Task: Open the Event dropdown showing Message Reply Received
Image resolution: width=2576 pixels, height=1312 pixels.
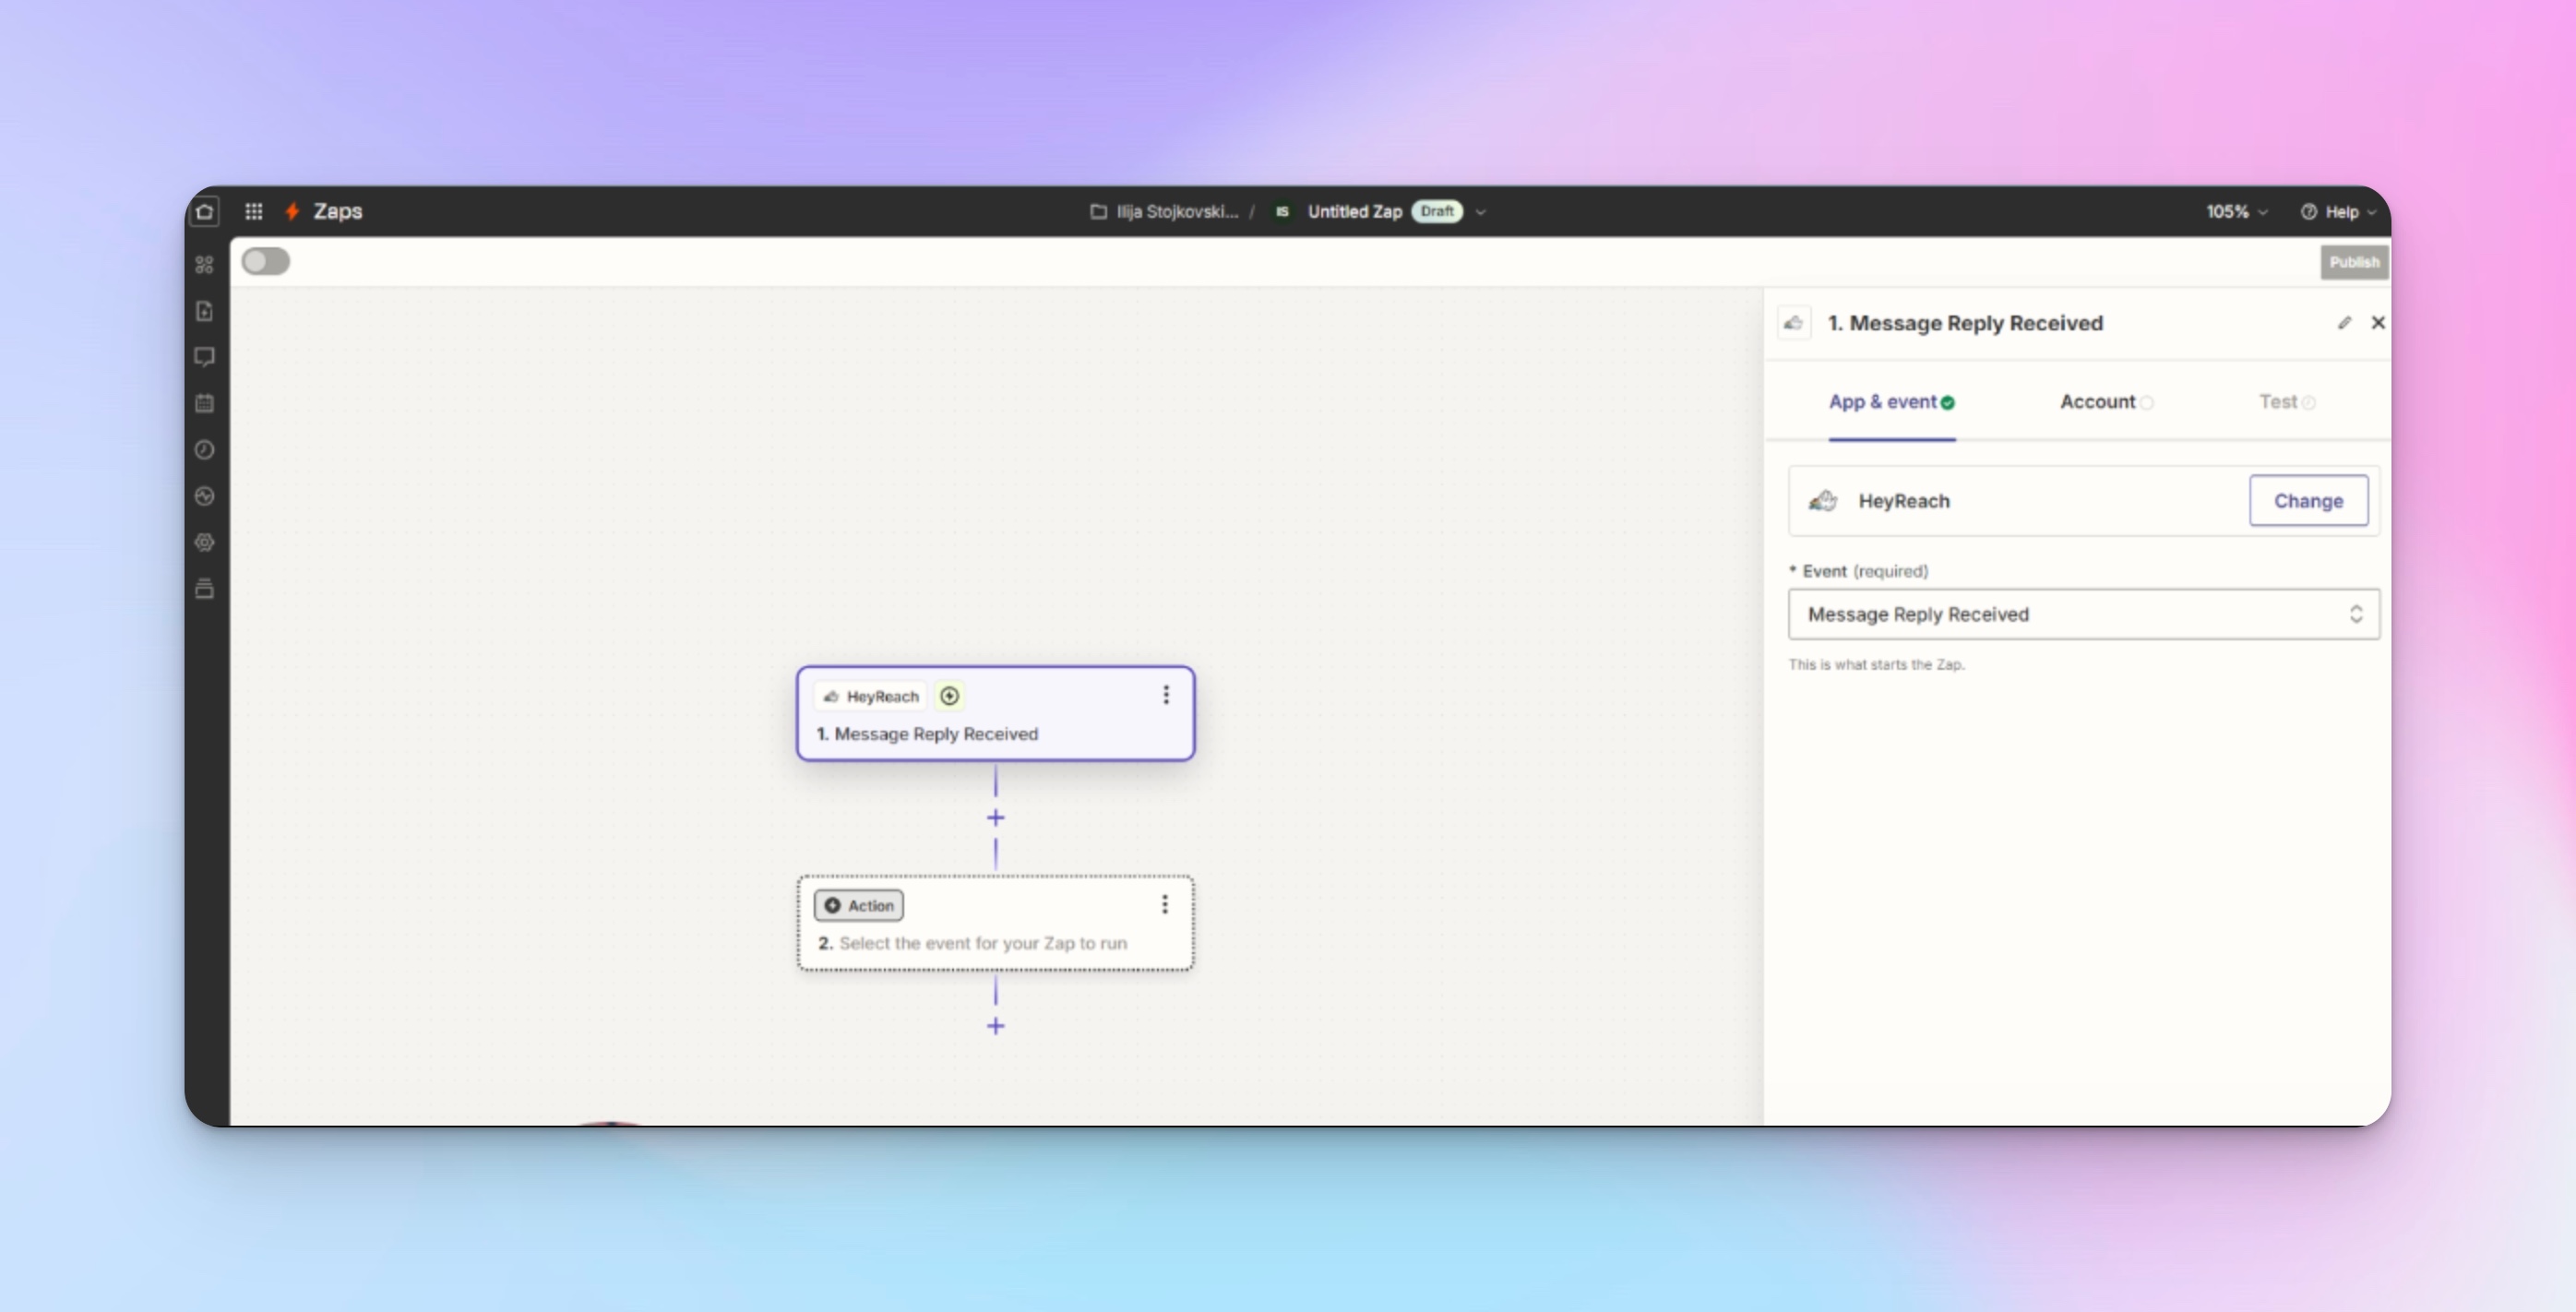Action: click(x=2083, y=614)
